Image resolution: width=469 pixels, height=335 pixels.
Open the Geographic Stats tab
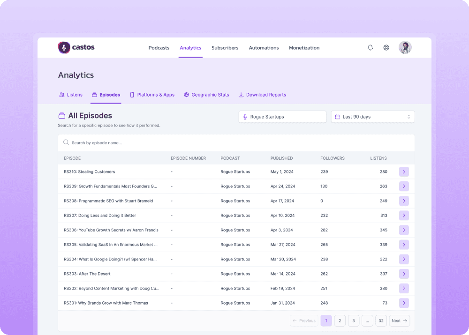tap(206, 95)
